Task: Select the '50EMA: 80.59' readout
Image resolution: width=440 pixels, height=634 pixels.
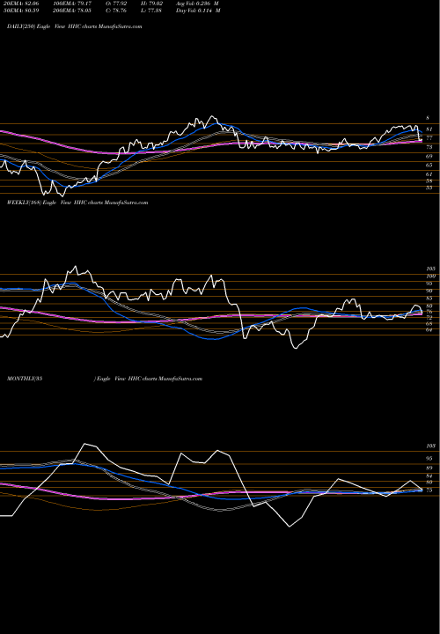Action: pyautogui.click(x=23, y=11)
